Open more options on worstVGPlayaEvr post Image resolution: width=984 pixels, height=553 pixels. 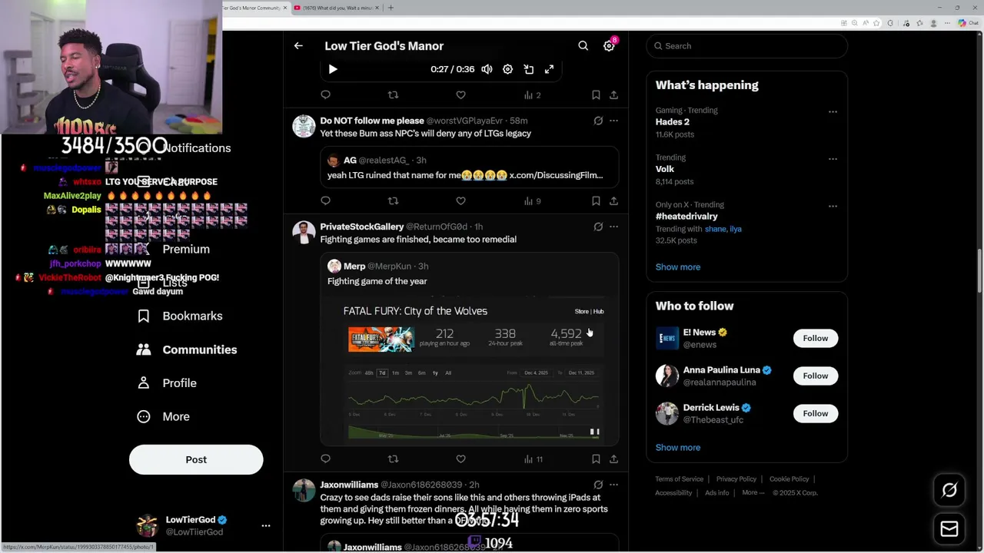point(613,121)
